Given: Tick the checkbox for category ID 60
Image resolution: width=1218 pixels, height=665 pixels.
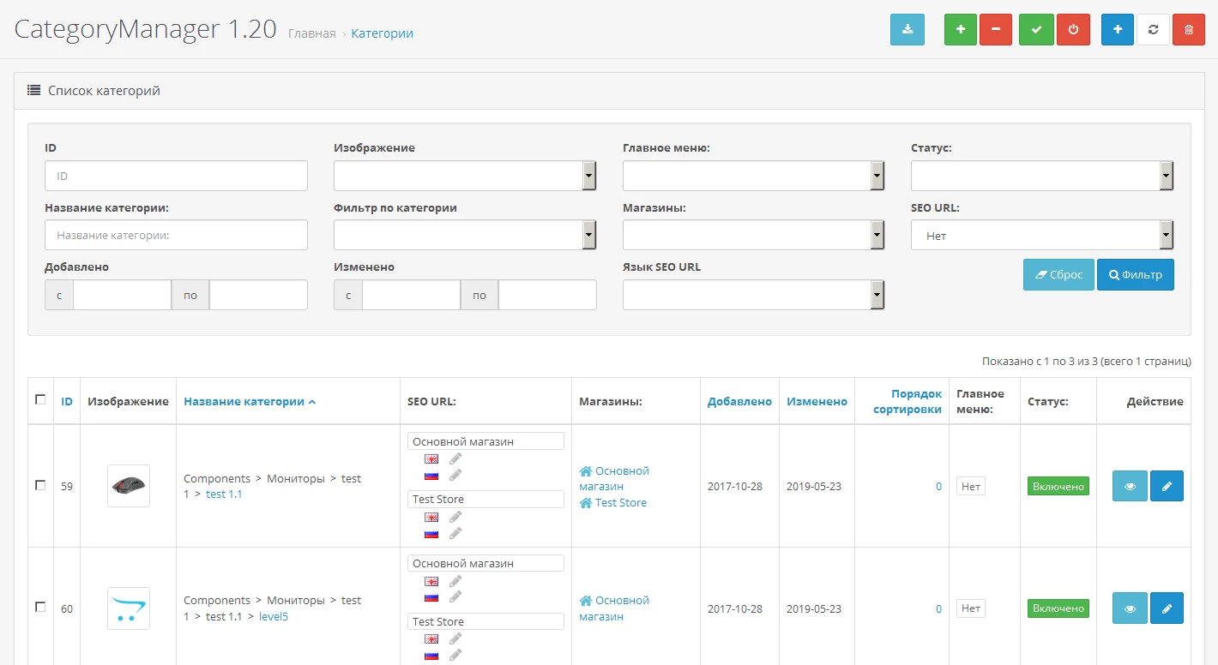Looking at the screenshot, I should tap(40, 607).
